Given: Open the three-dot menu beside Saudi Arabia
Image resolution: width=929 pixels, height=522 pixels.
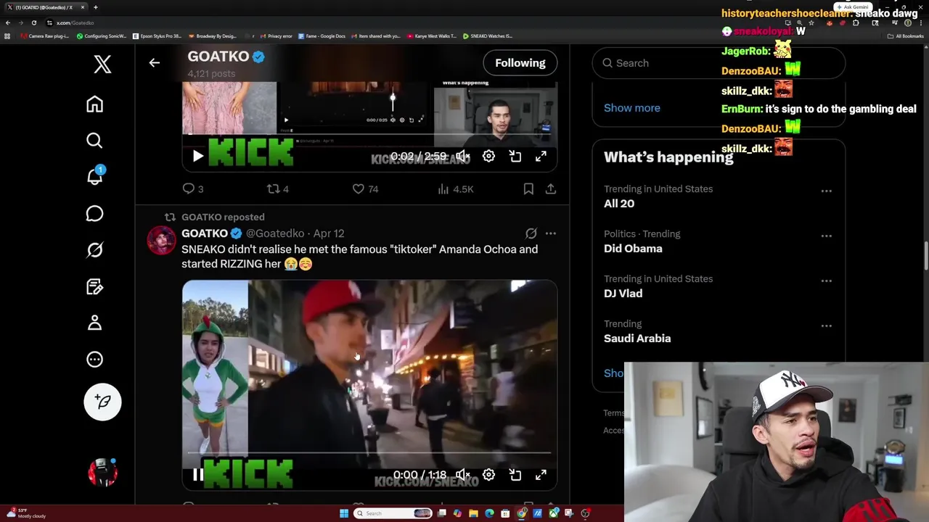Looking at the screenshot, I should [826, 326].
